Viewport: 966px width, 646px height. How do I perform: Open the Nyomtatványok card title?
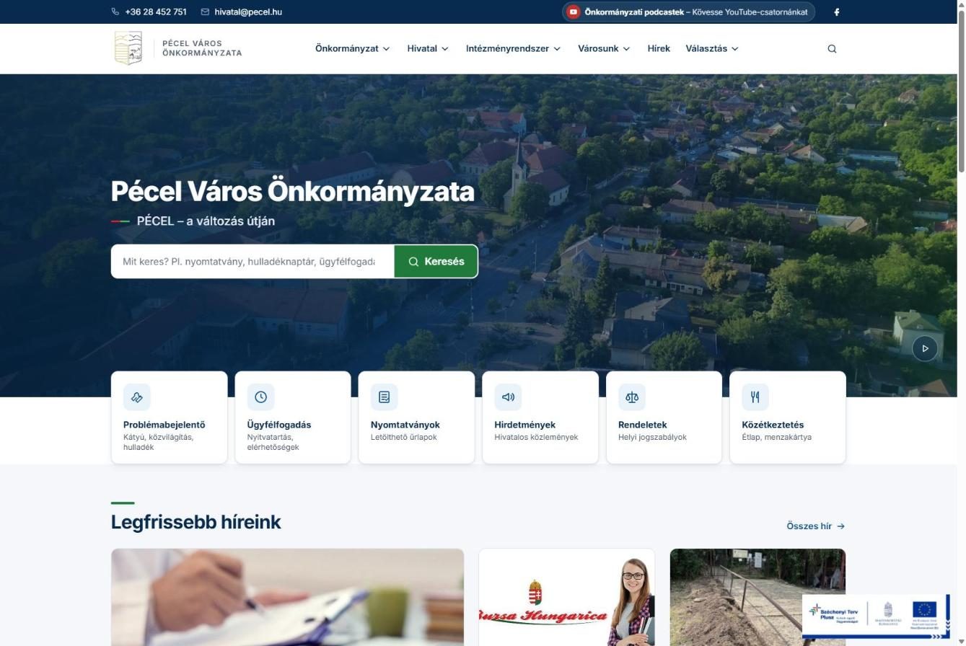tap(405, 425)
